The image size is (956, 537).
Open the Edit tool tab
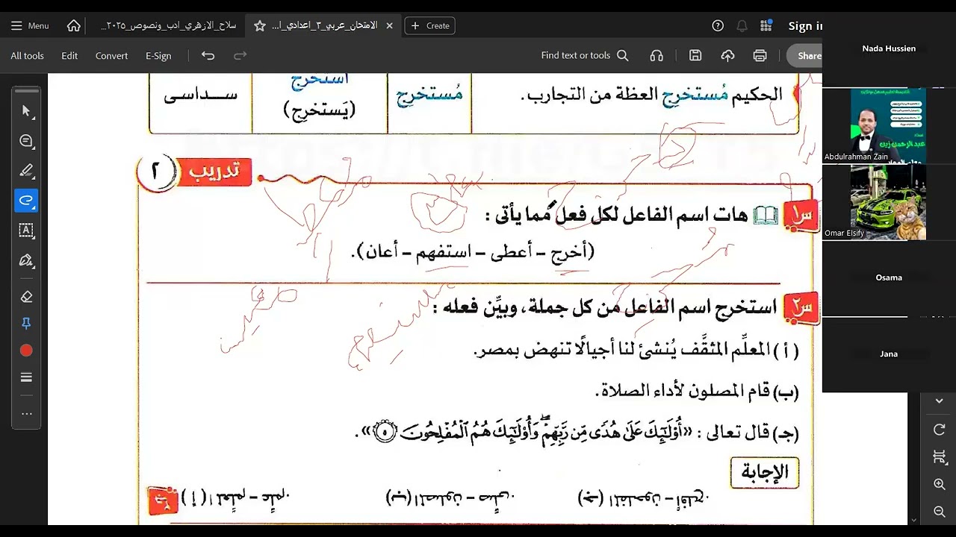[69, 55]
